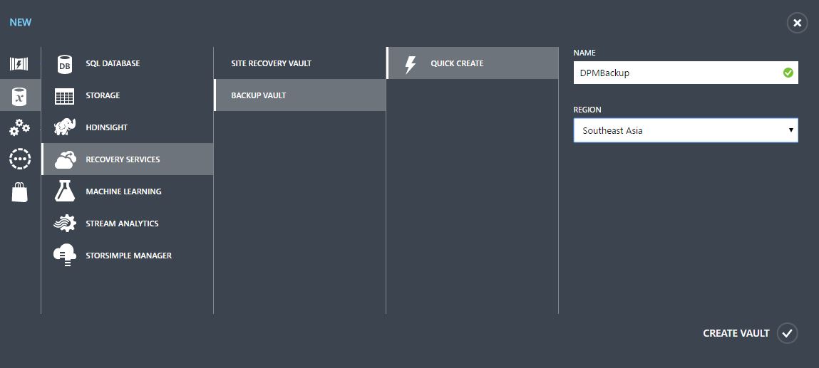819x368 pixels.
Task: Click the Storage grid icon
Action: pyautogui.click(x=65, y=96)
